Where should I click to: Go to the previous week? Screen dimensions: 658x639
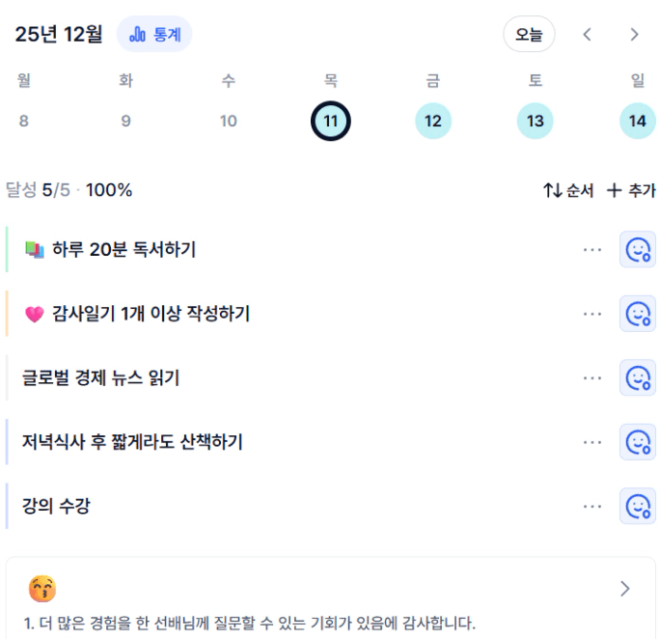587,35
